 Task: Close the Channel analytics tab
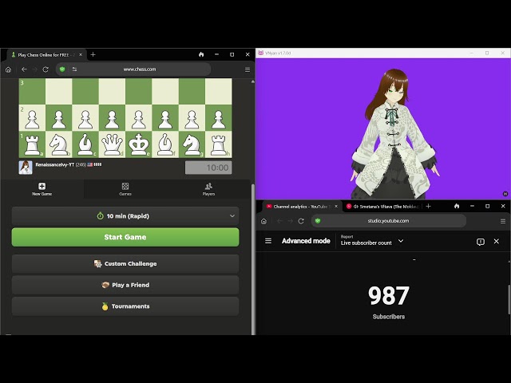(336, 207)
